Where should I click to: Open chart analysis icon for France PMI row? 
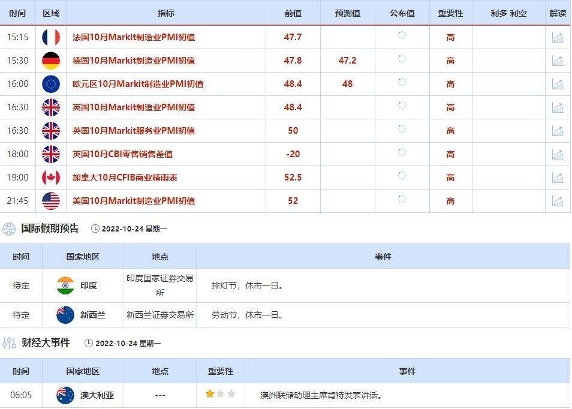pos(558,37)
